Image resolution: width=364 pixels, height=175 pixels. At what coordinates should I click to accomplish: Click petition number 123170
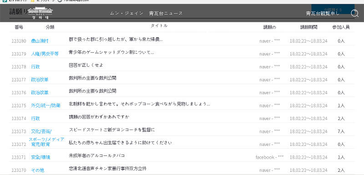coord(19,170)
